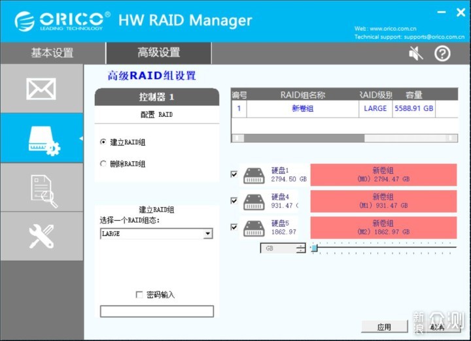Close the RAID Manager window
This screenshot has width=471, height=341.
coord(461,12)
